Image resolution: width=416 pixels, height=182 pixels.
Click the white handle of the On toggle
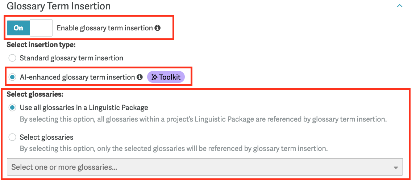[41, 27]
